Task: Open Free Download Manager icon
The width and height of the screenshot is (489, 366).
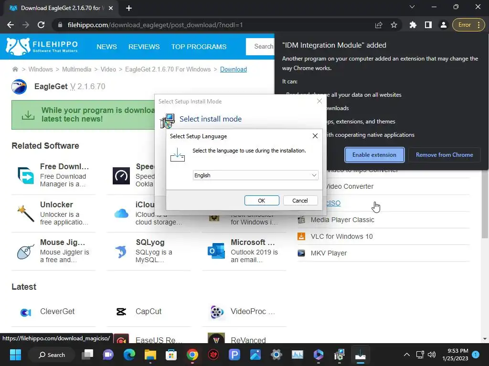Action: click(26, 175)
